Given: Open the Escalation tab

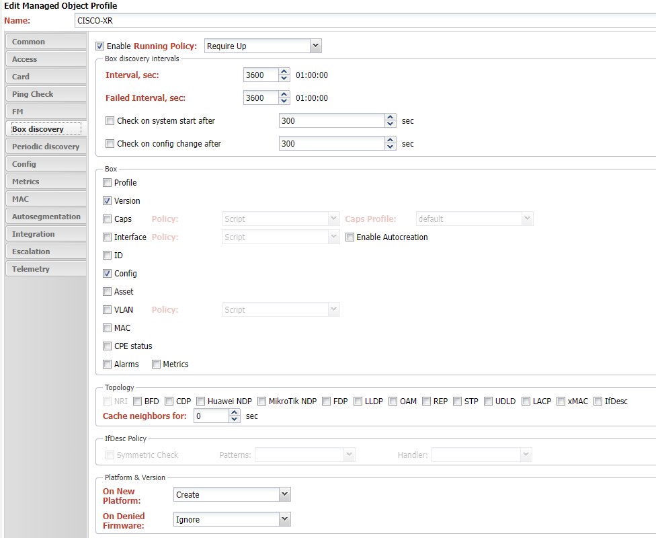Looking at the screenshot, I should pyautogui.click(x=46, y=252).
